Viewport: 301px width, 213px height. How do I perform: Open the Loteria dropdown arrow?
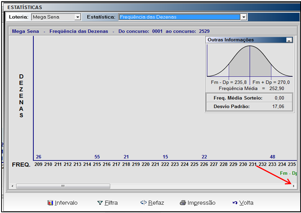[77, 17]
